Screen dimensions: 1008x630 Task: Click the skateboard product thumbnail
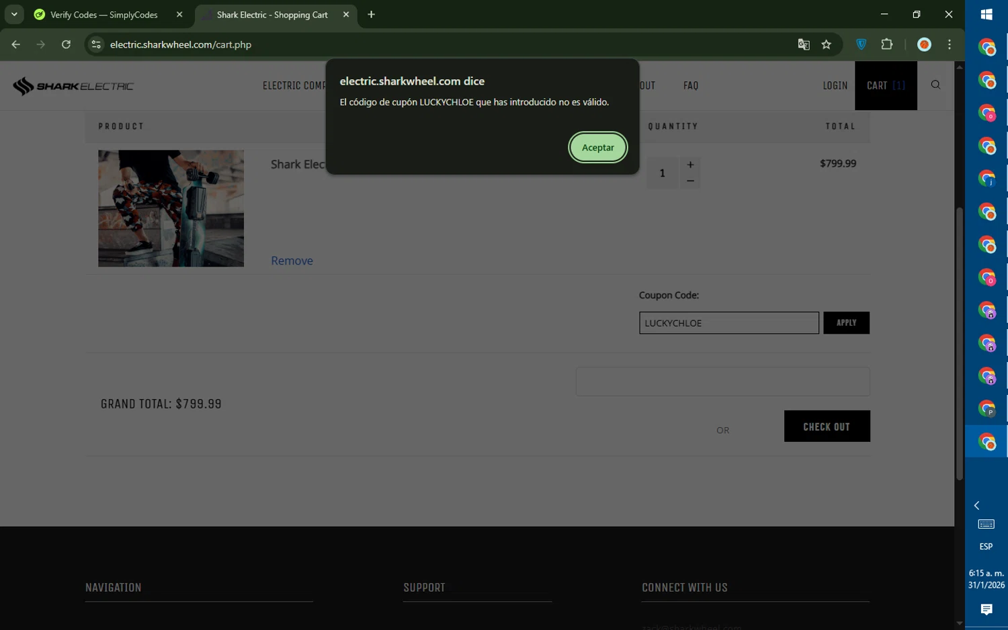coord(171,208)
